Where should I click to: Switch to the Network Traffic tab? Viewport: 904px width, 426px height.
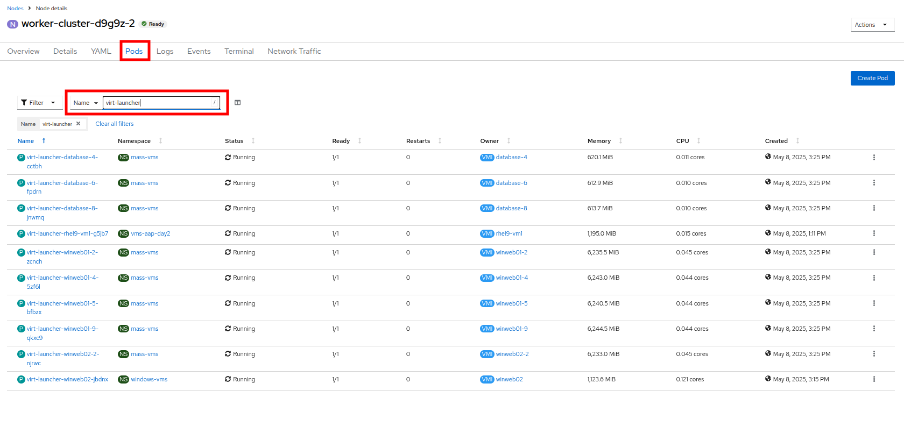click(294, 52)
